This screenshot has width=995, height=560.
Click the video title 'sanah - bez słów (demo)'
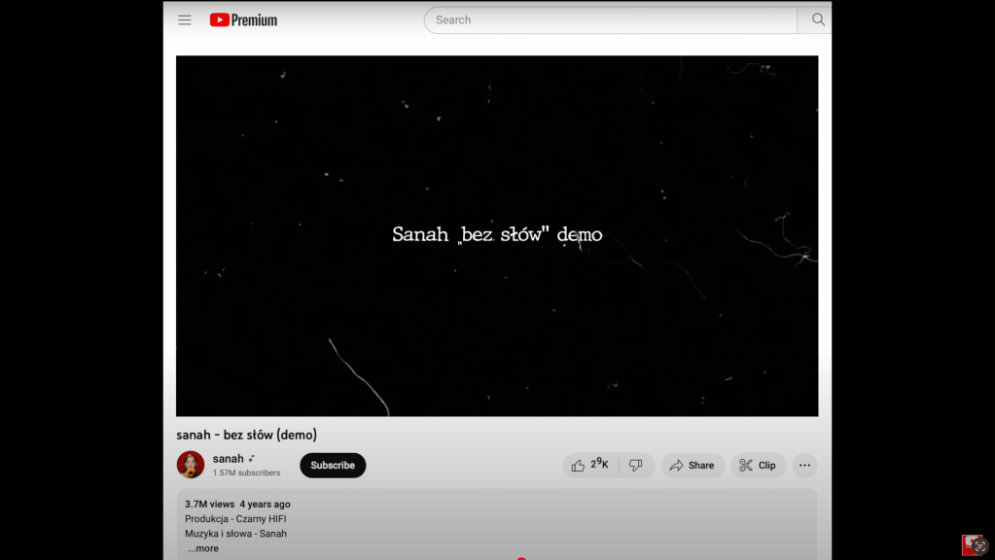tap(246, 435)
